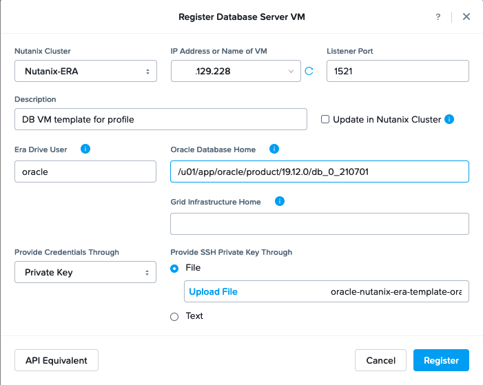Show info for Update in Nutanix Cluster
Screen dimensions: 483x385
tap(449, 119)
